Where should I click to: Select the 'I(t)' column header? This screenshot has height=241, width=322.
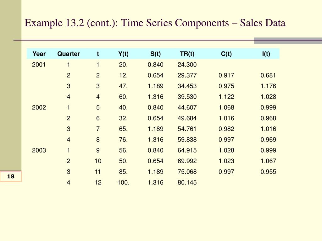pyautogui.click(x=266, y=54)
